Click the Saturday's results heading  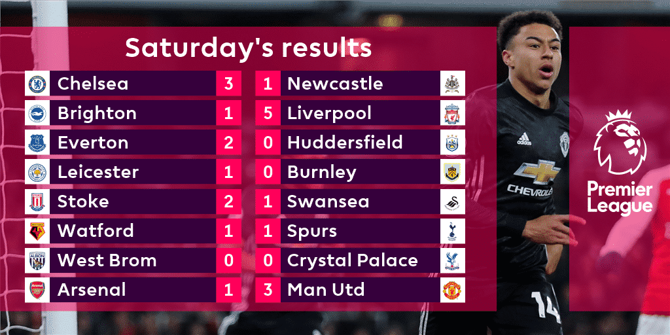click(x=248, y=48)
